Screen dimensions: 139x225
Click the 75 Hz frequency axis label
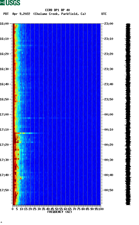[79, 209]
